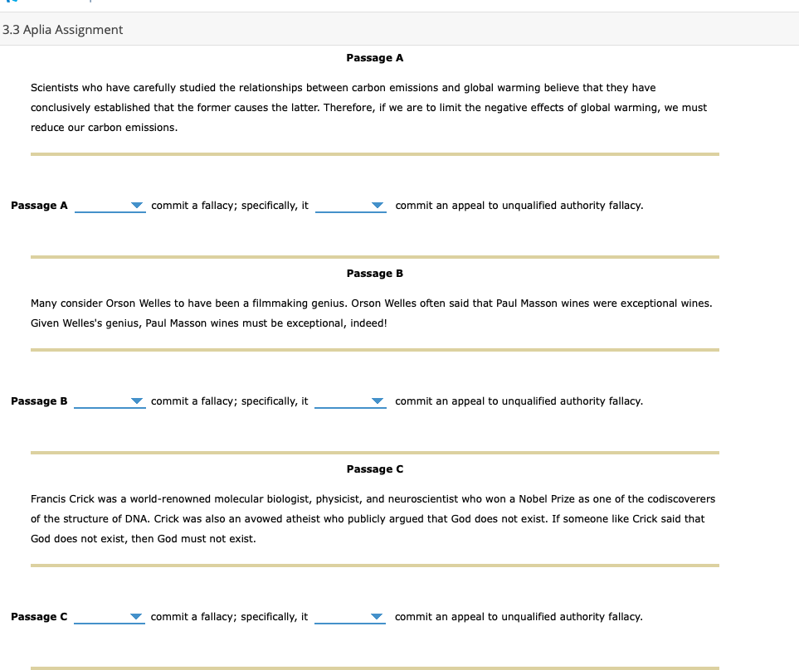799x670 pixels.
Task: Click the Passage C title heading
Action: click(x=375, y=469)
